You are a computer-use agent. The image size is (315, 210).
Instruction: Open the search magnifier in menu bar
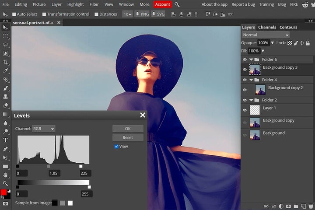point(177,4)
